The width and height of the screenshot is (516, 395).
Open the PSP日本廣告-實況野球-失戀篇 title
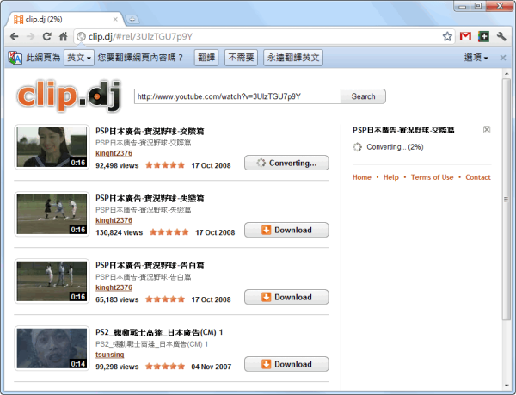(150, 199)
